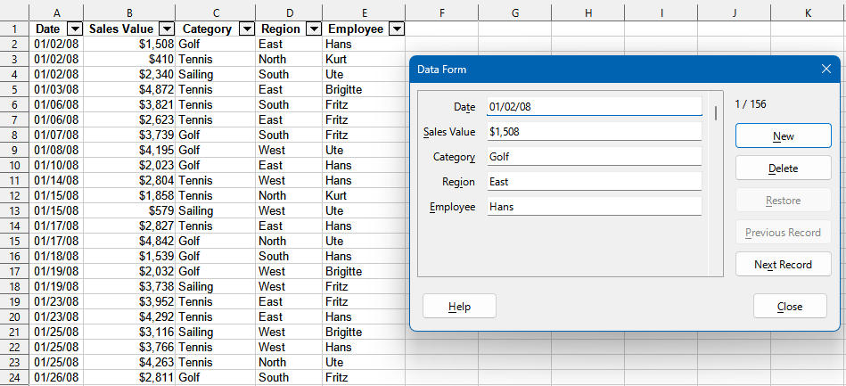Click the date cell 01/26/08

pos(56,377)
